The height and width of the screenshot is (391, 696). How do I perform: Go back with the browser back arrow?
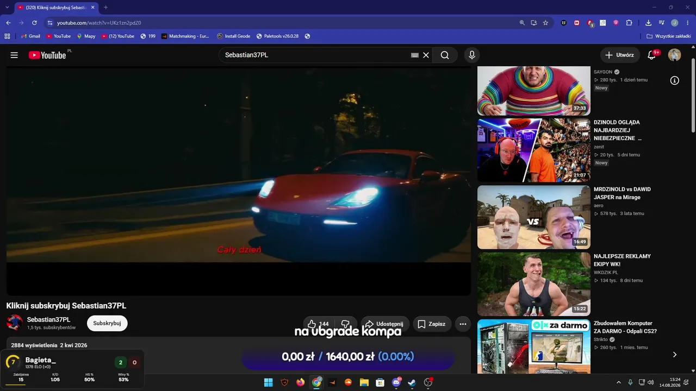[x=8, y=23]
